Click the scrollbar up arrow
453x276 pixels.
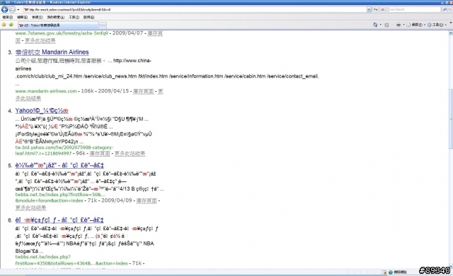tap(450, 33)
